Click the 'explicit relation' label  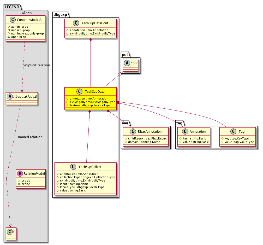[37, 65]
